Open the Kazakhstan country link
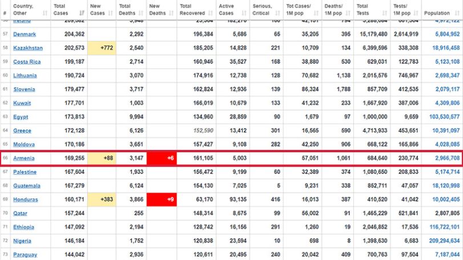The height and width of the screenshot is (260, 463). pyautogui.click(x=28, y=48)
